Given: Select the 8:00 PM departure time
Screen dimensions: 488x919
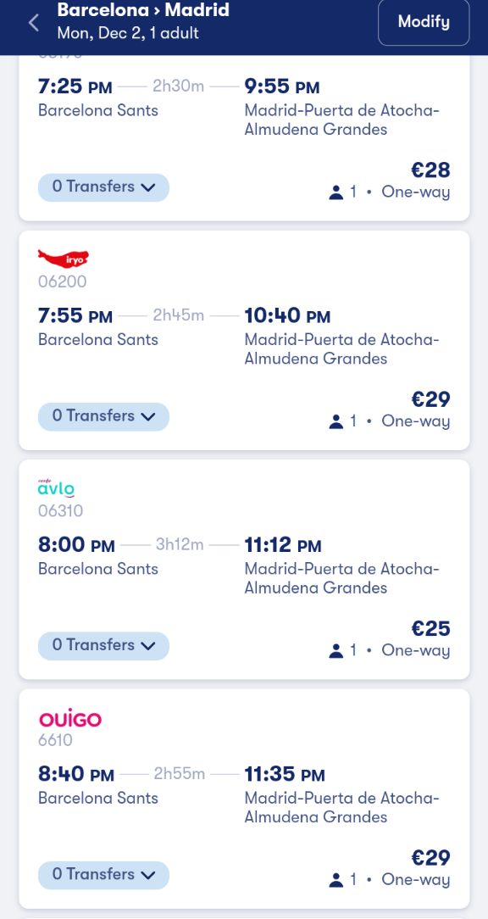Looking at the screenshot, I should tap(76, 545).
